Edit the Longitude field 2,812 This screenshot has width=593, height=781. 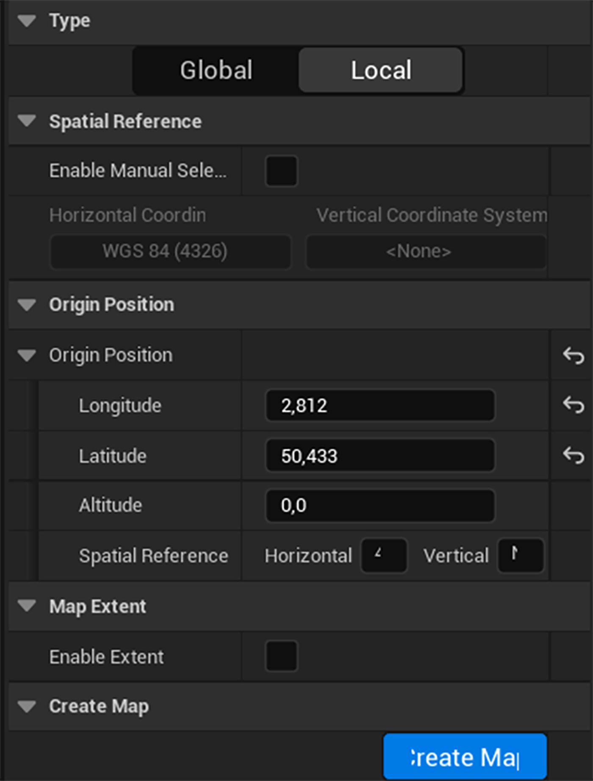[x=380, y=405]
